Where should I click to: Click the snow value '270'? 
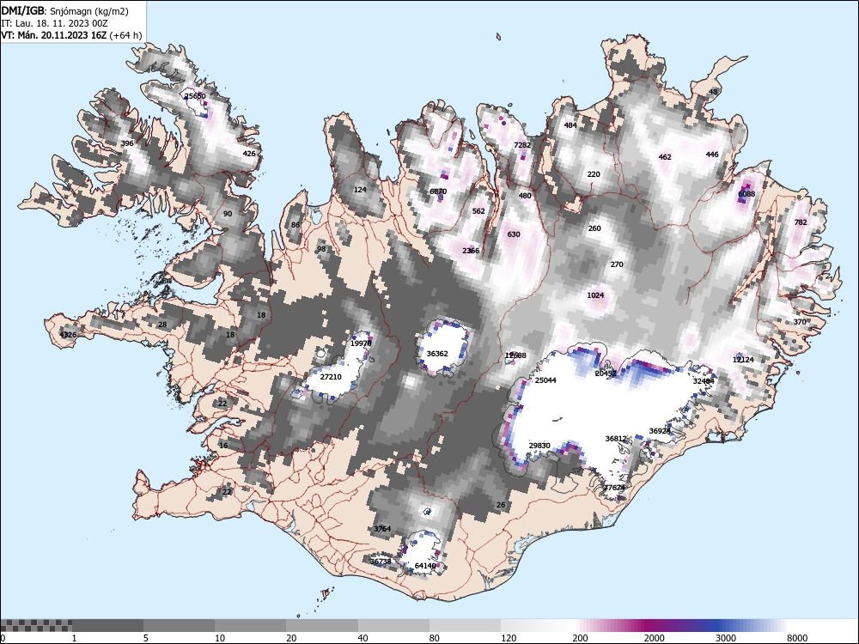tap(617, 264)
